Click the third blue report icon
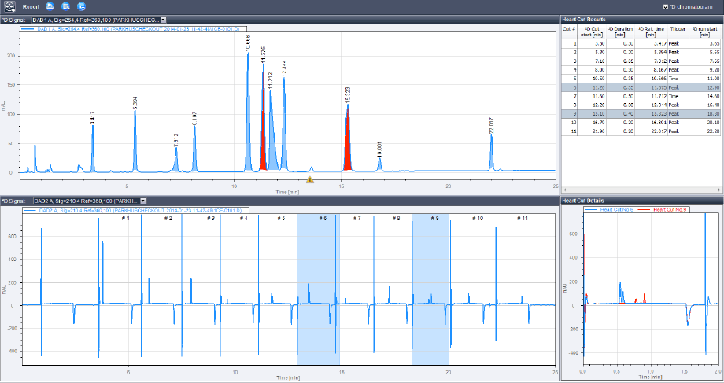Screen dimensions: 724x383 pos(81,6)
